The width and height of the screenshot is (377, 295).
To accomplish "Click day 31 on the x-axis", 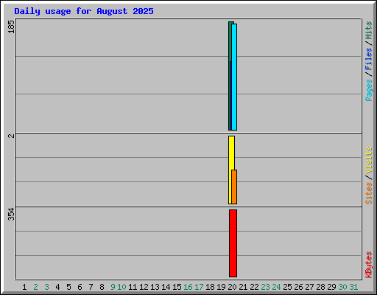I will 353,287.
